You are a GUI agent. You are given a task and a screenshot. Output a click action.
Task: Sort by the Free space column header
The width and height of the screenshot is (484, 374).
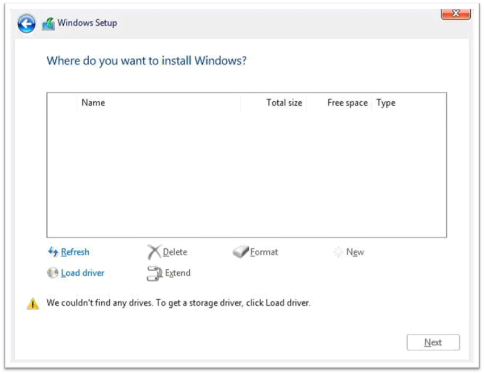pyautogui.click(x=347, y=103)
